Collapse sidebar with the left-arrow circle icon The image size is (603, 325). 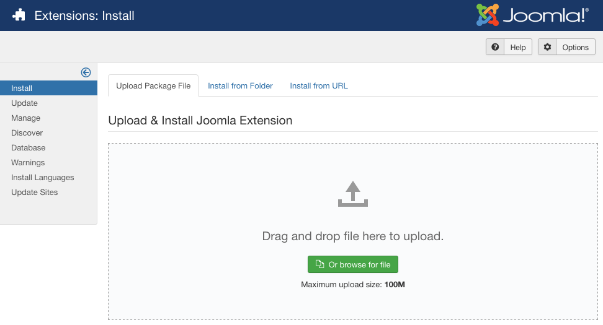tap(86, 72)
